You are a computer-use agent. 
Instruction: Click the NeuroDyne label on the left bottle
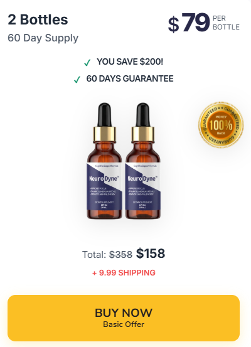point(104,178)
